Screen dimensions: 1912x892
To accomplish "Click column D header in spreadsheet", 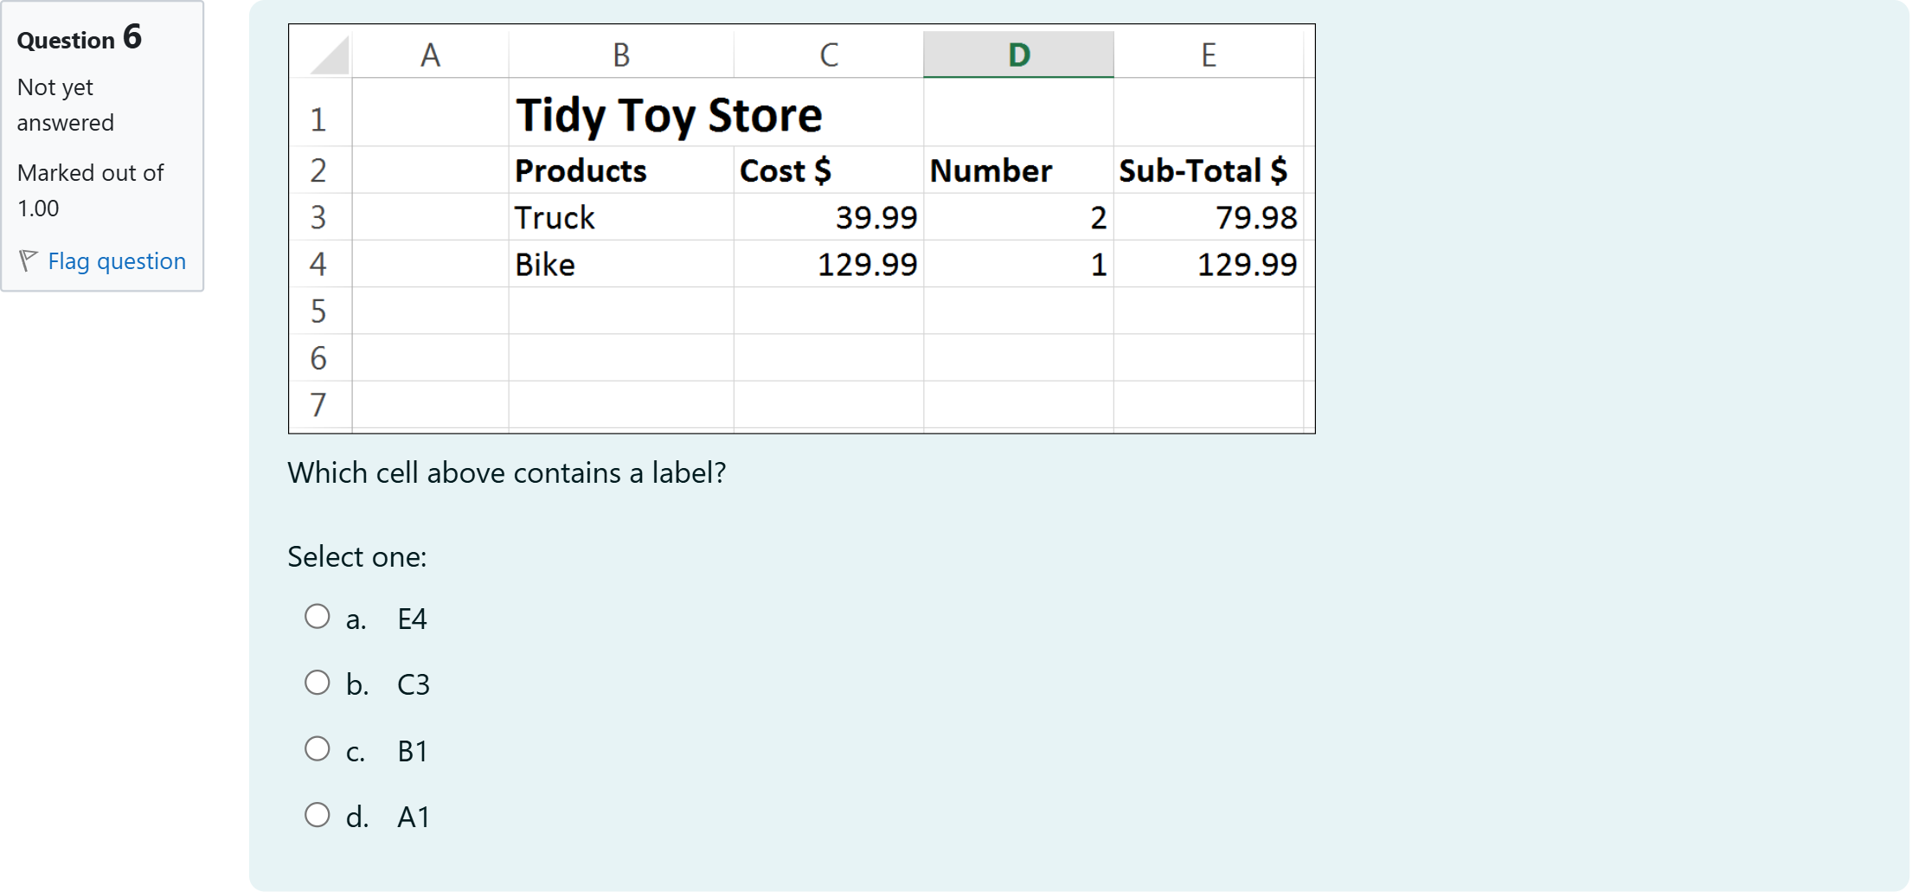I will point(1018,55).
